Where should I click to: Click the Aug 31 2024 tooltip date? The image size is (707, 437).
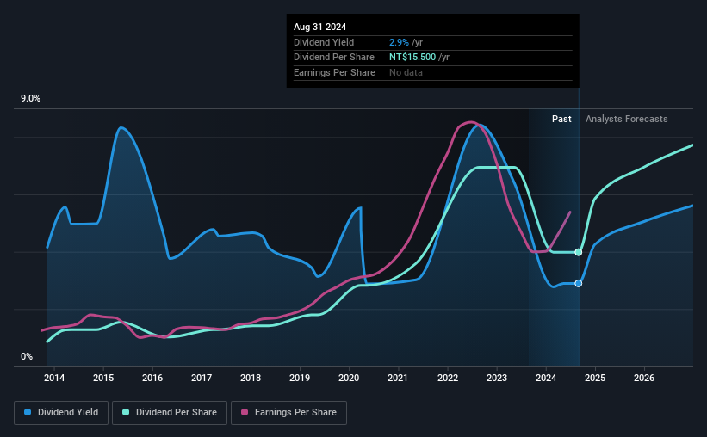[319, 27]
